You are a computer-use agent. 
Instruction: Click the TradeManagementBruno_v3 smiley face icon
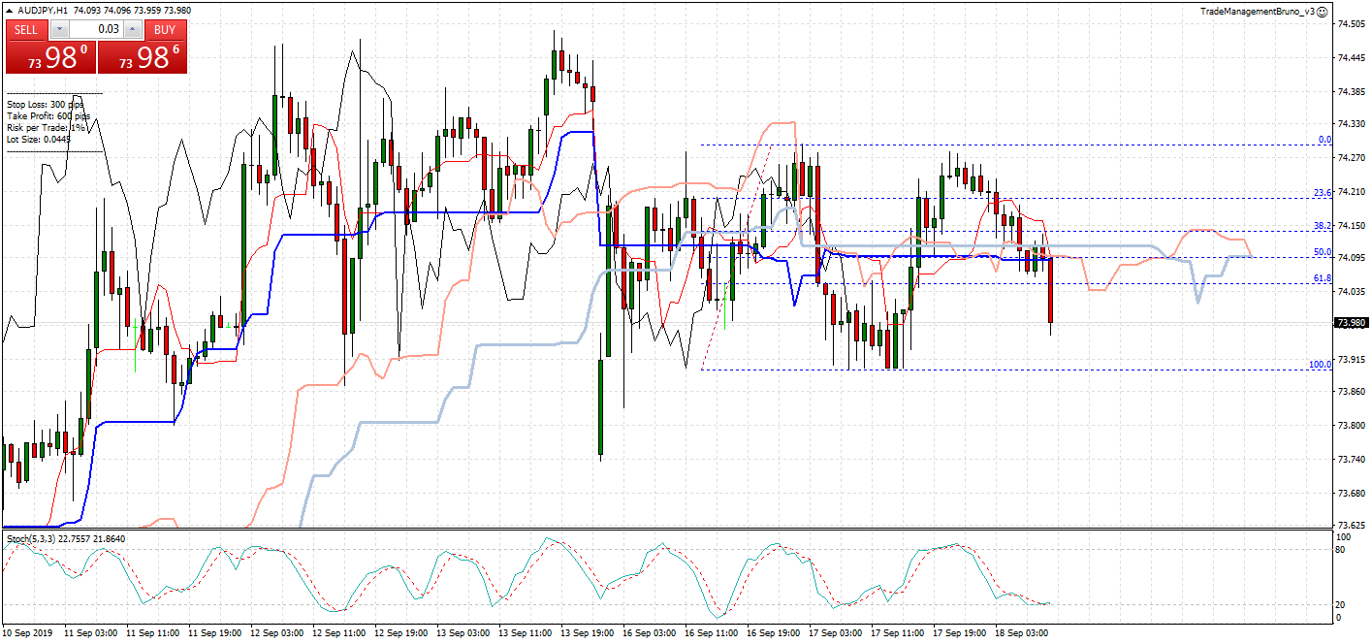(1322, 12)
